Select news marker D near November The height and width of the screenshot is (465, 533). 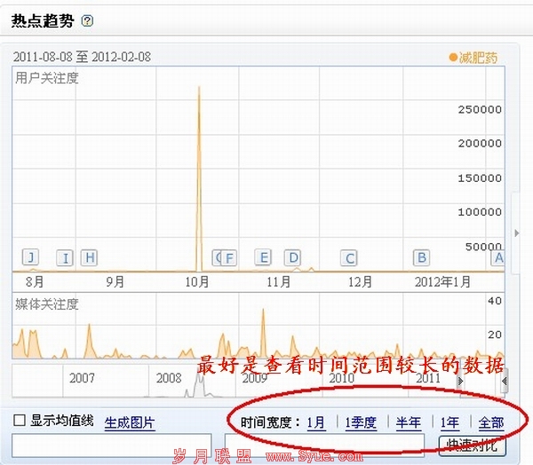[292, 257]
